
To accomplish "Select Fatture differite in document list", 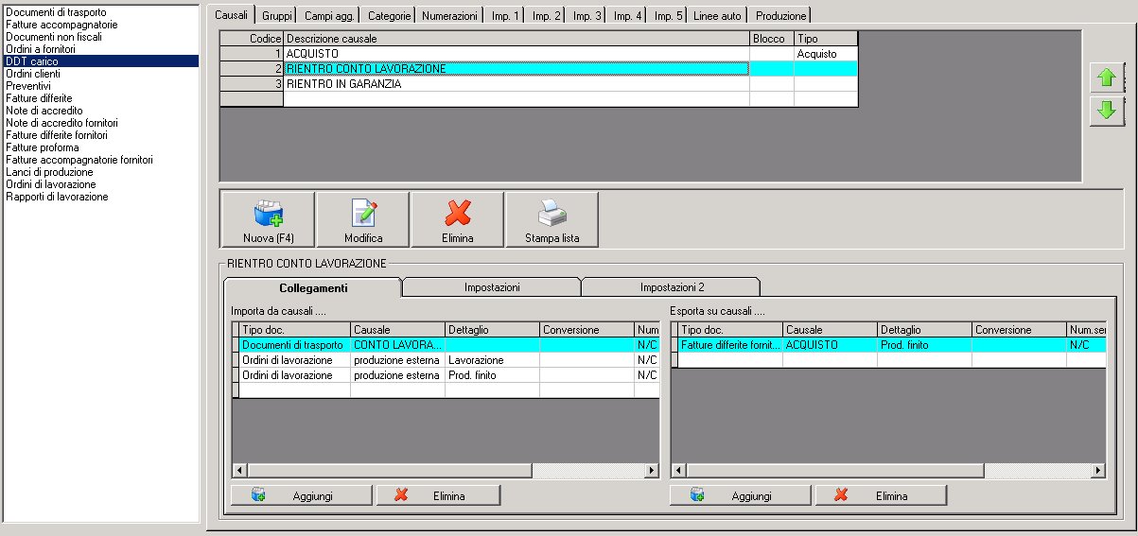I will [x=100, y=97].
